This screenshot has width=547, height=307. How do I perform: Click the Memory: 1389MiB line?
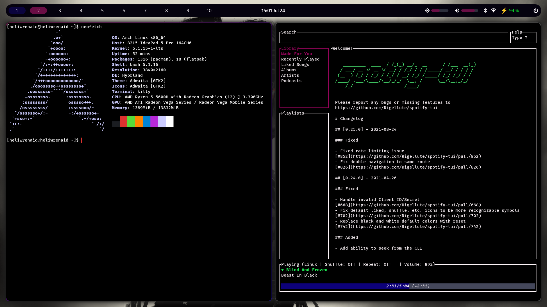click(145, 108)
